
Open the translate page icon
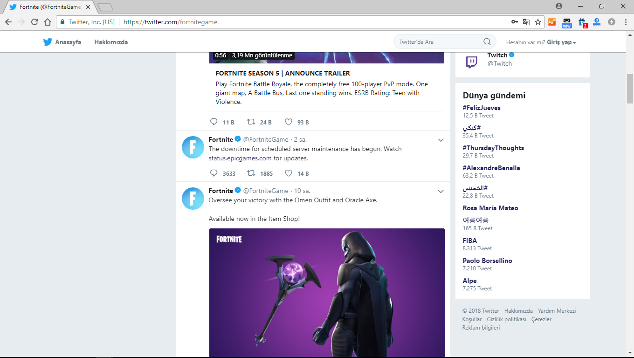(x=526, y=22)
